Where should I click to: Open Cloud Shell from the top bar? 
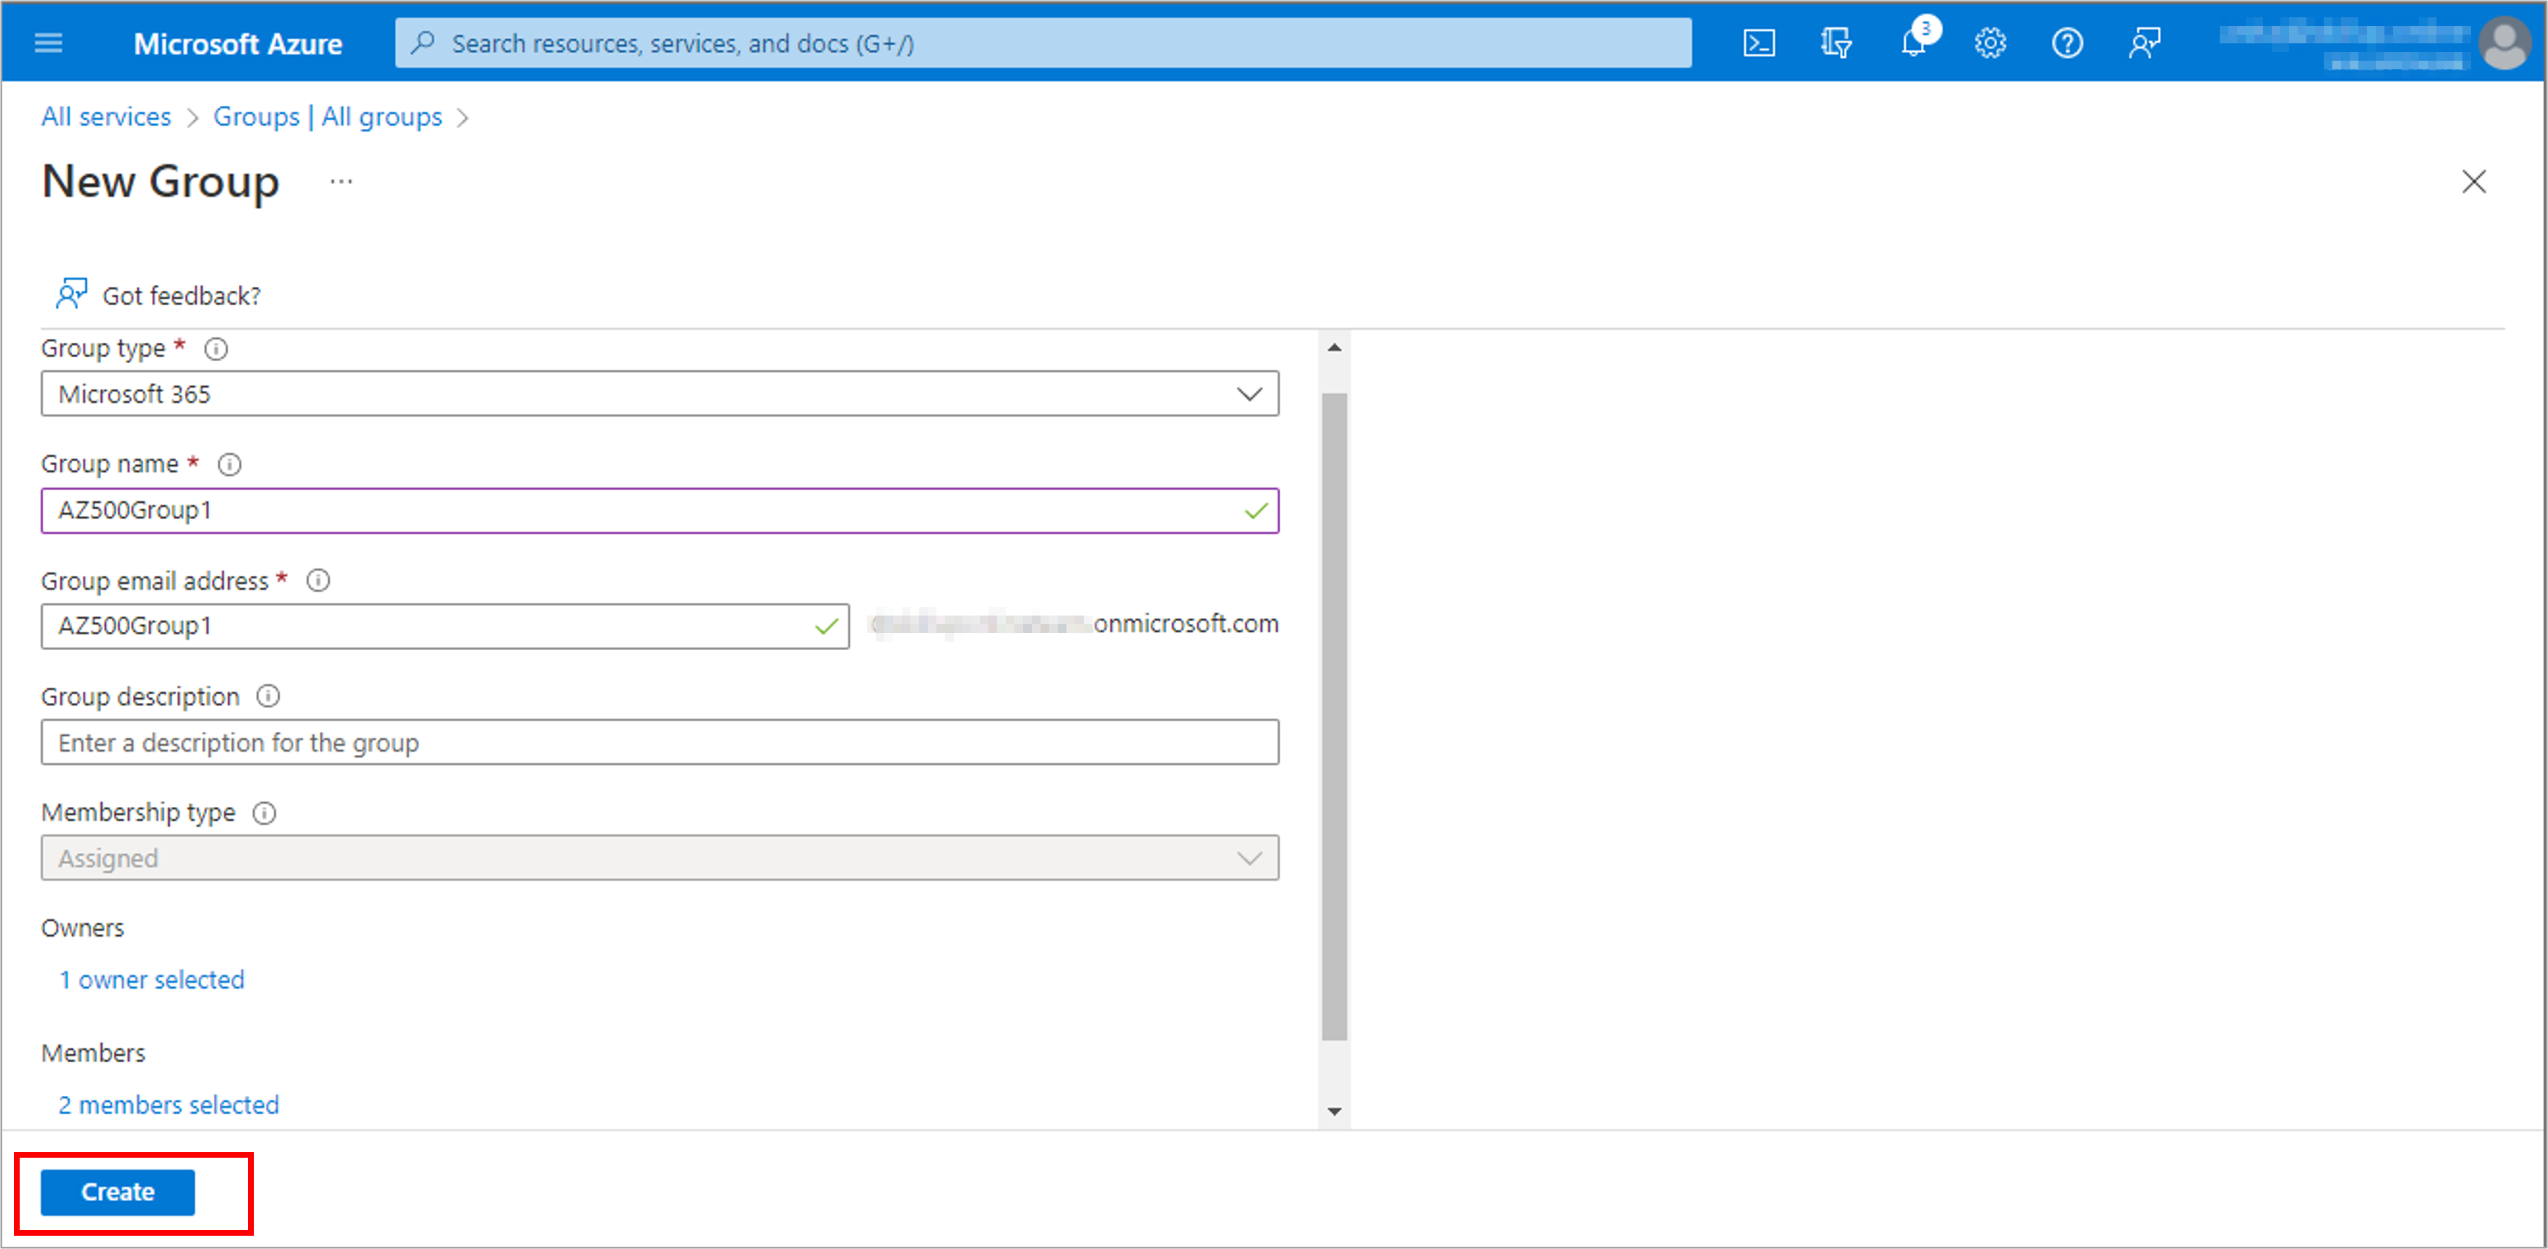pyautogui.click(x=1758, y=43)
